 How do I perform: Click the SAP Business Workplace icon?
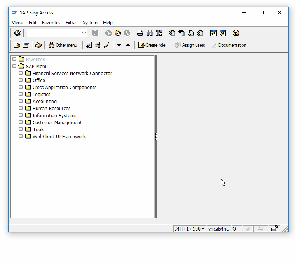click(38, 45)
